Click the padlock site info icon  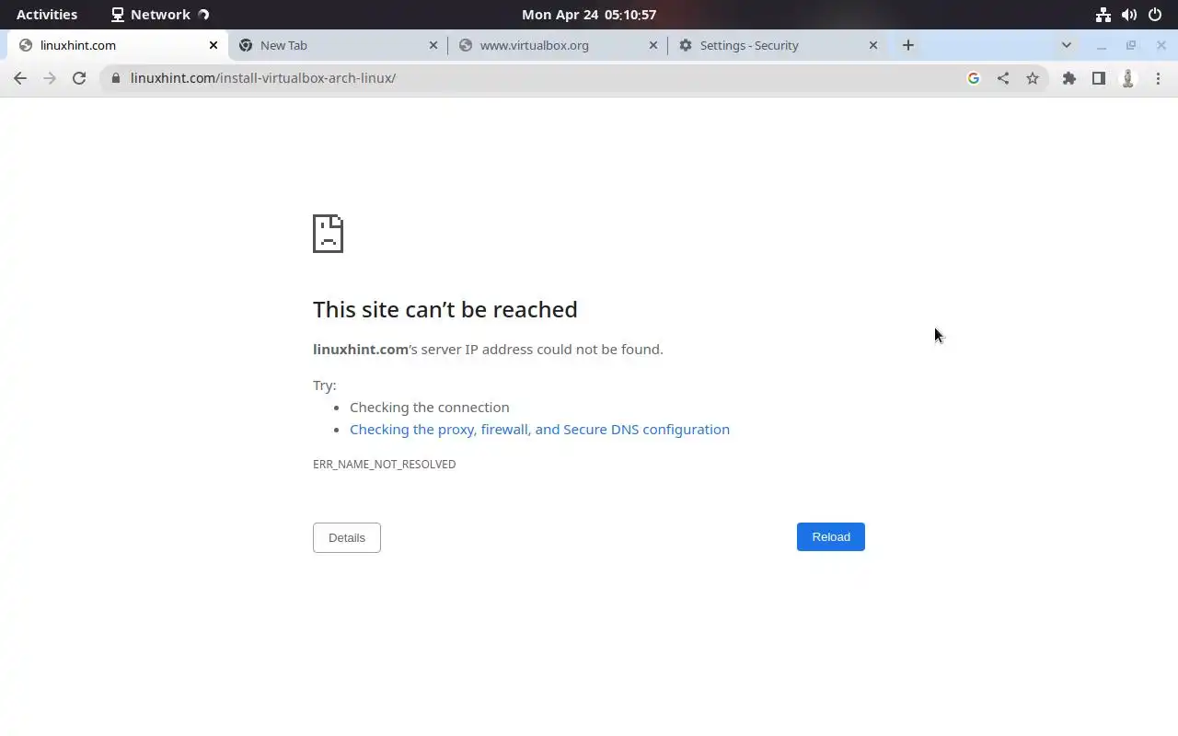tap(115, 78)
